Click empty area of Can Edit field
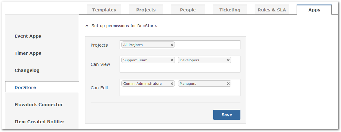The height and width of the screenshot is (132, 341). (x=180, y=91)
